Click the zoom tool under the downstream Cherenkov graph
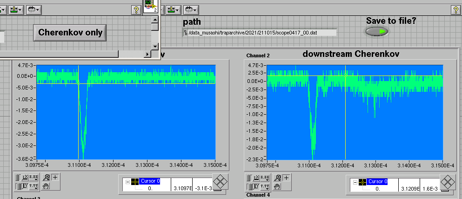Image resolution: width=462 pixels, height=199 pixels. tap(278, 178)
